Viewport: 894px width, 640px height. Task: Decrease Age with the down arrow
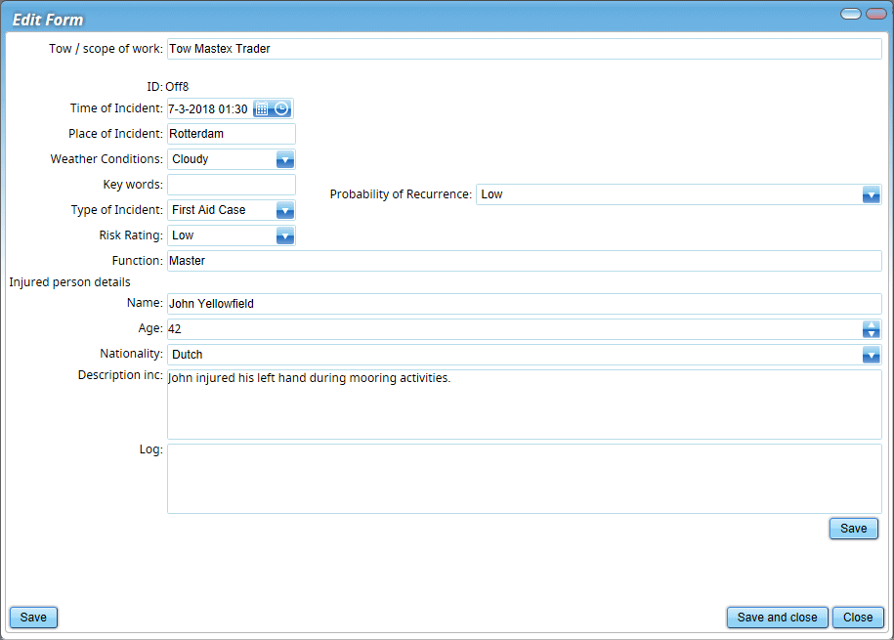(x=872, y=334)
